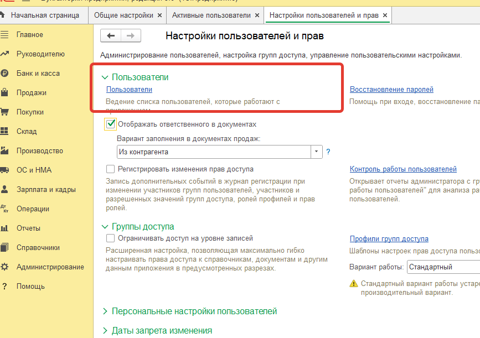This screenshot has width=480, height=338.
Task: Click the Операции Дт/Кт icon
Action: (x=4, y=209)
